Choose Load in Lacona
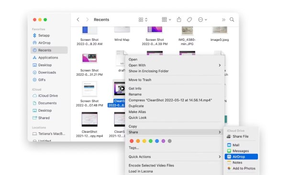 coord(175,171)
